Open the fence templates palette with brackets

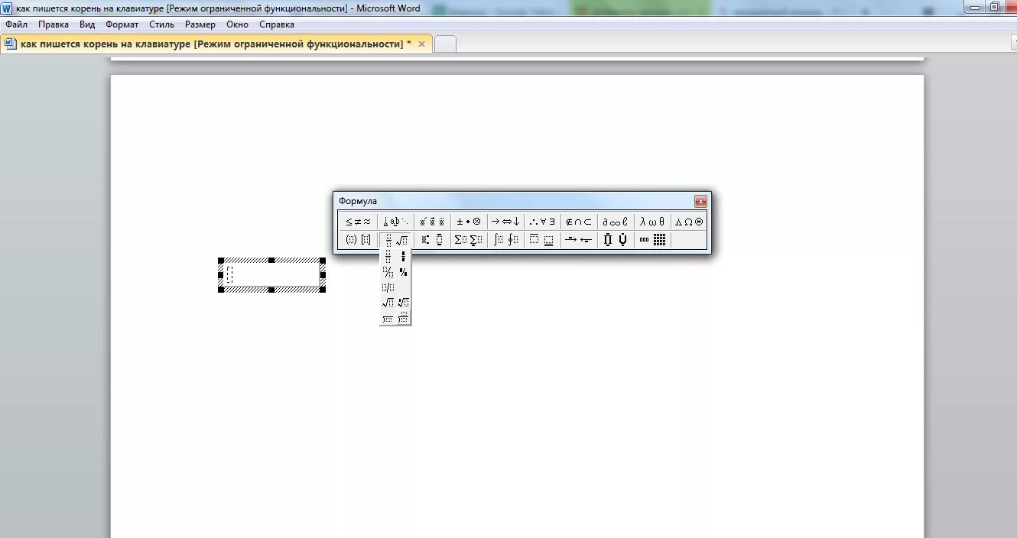[x=358, y=240]
